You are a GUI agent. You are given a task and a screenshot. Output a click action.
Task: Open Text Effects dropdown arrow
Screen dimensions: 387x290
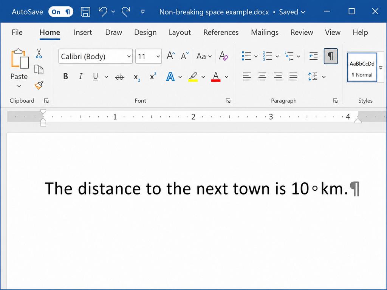tap(180, 77)
